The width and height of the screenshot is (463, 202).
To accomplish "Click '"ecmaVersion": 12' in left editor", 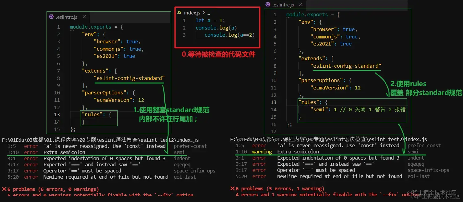I will point(119,100).
